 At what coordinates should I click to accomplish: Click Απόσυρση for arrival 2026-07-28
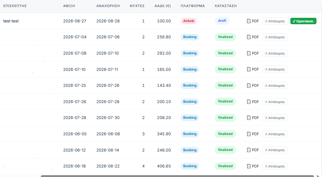point(274,118)
